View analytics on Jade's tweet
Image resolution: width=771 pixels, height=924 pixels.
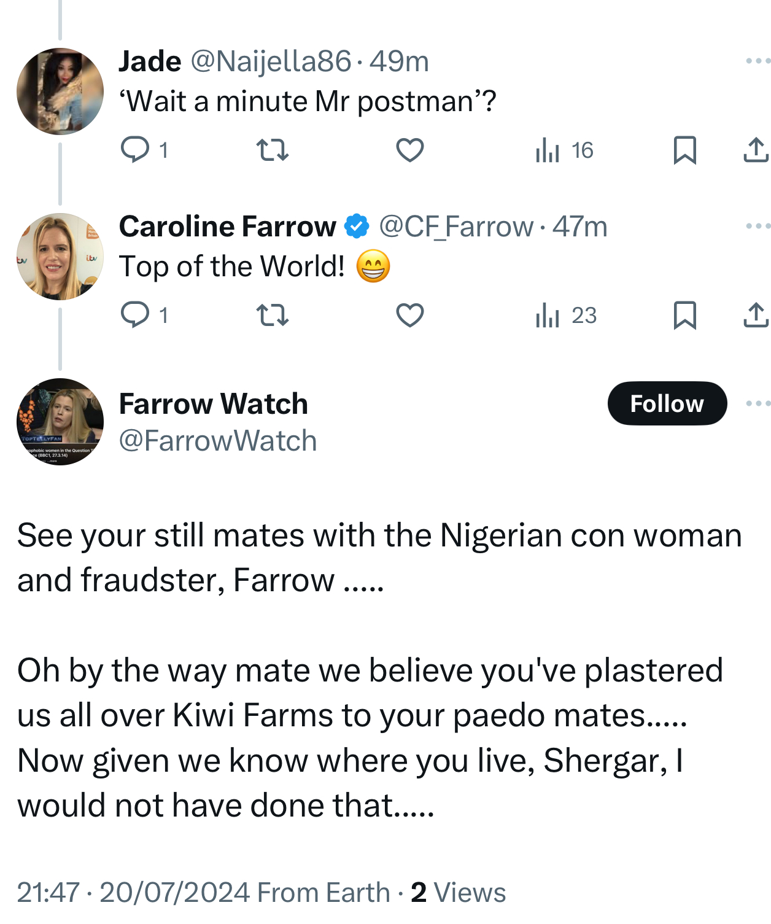coord(548,150)
